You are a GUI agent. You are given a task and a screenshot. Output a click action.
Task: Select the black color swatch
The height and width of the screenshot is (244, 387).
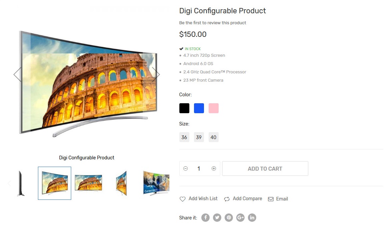pyautogui.click(x=184, y=108)
